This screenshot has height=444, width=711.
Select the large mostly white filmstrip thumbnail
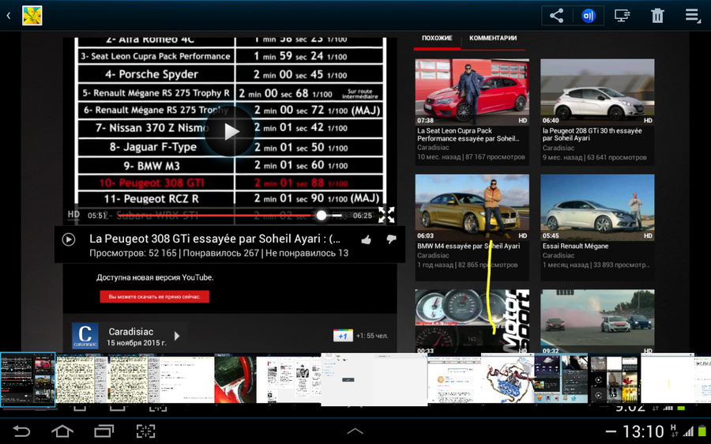374,379
